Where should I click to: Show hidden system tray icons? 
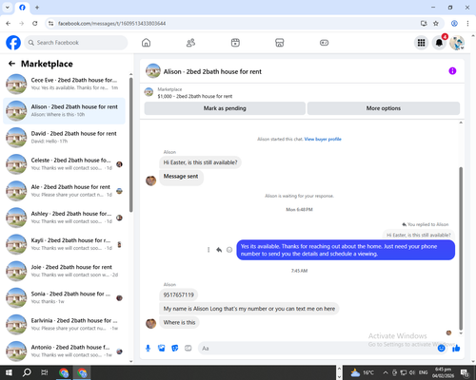click(385, 372)
